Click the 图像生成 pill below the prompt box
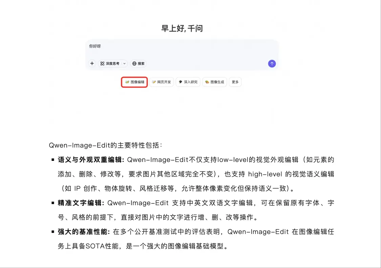 point(214,82)
